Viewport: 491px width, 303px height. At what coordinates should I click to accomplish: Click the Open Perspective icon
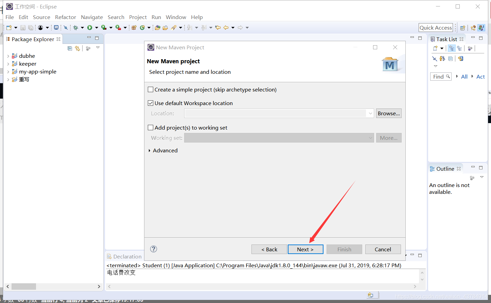click(x=462, y=28)
